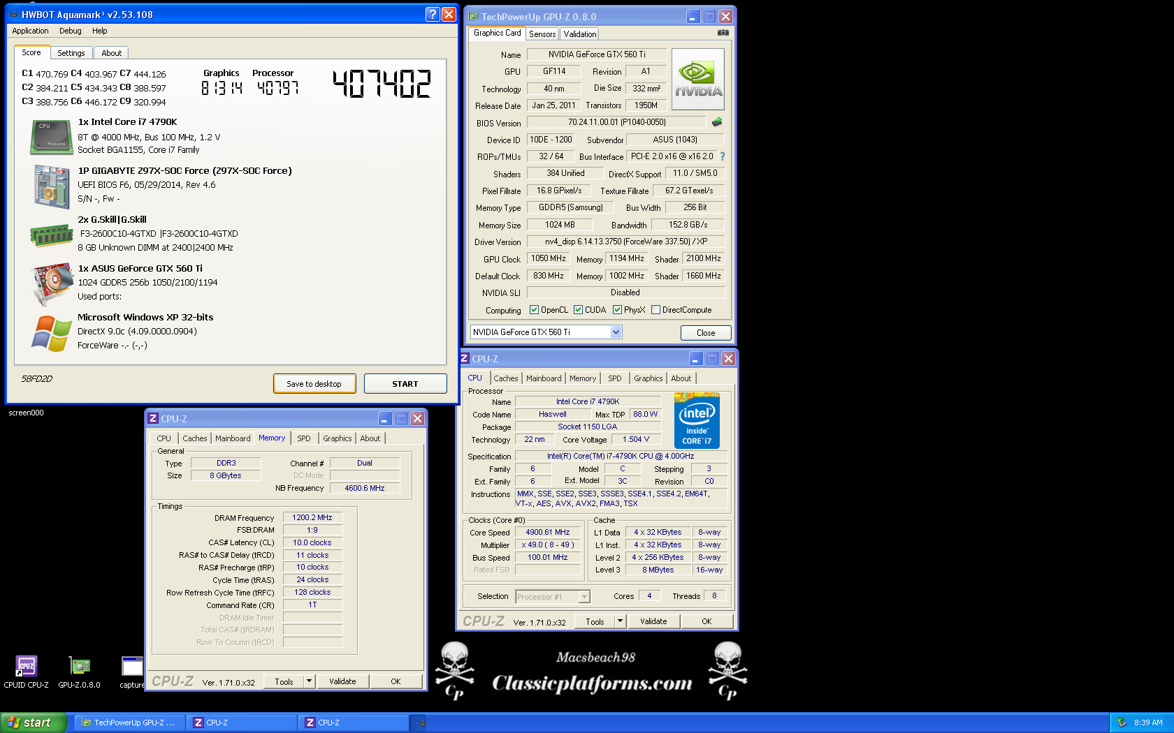Select TechPowerUp GPU-Z taskbar button

129,723
